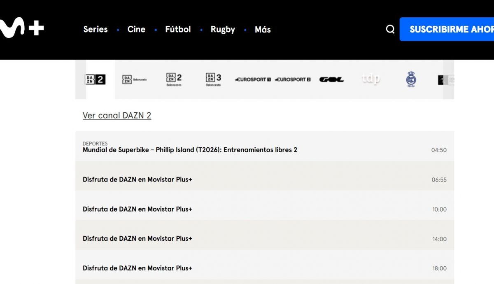Choose the DAZN 3 Baloncesto channel

point(213,79)
